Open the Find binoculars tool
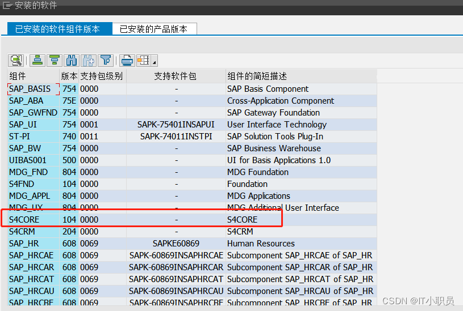This screenshot has height=311, width=463. [72, 61]
